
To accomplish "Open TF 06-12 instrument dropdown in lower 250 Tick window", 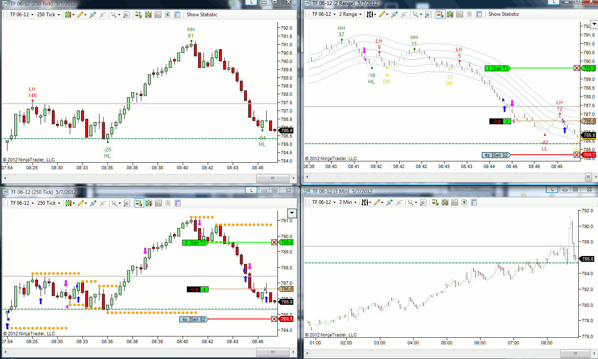I will pos(22,203).
